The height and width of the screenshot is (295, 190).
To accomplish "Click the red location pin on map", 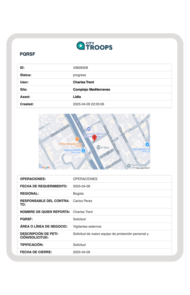I will 94,138.
